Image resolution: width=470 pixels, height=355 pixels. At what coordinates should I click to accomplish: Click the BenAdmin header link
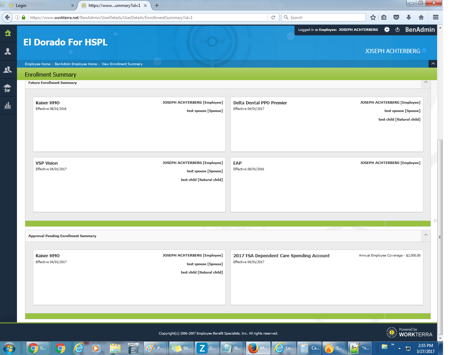coord(420,30)
